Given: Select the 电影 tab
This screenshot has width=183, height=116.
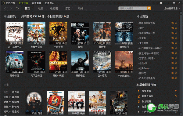Looking at the screenshot, I should [x=41, y=9].
